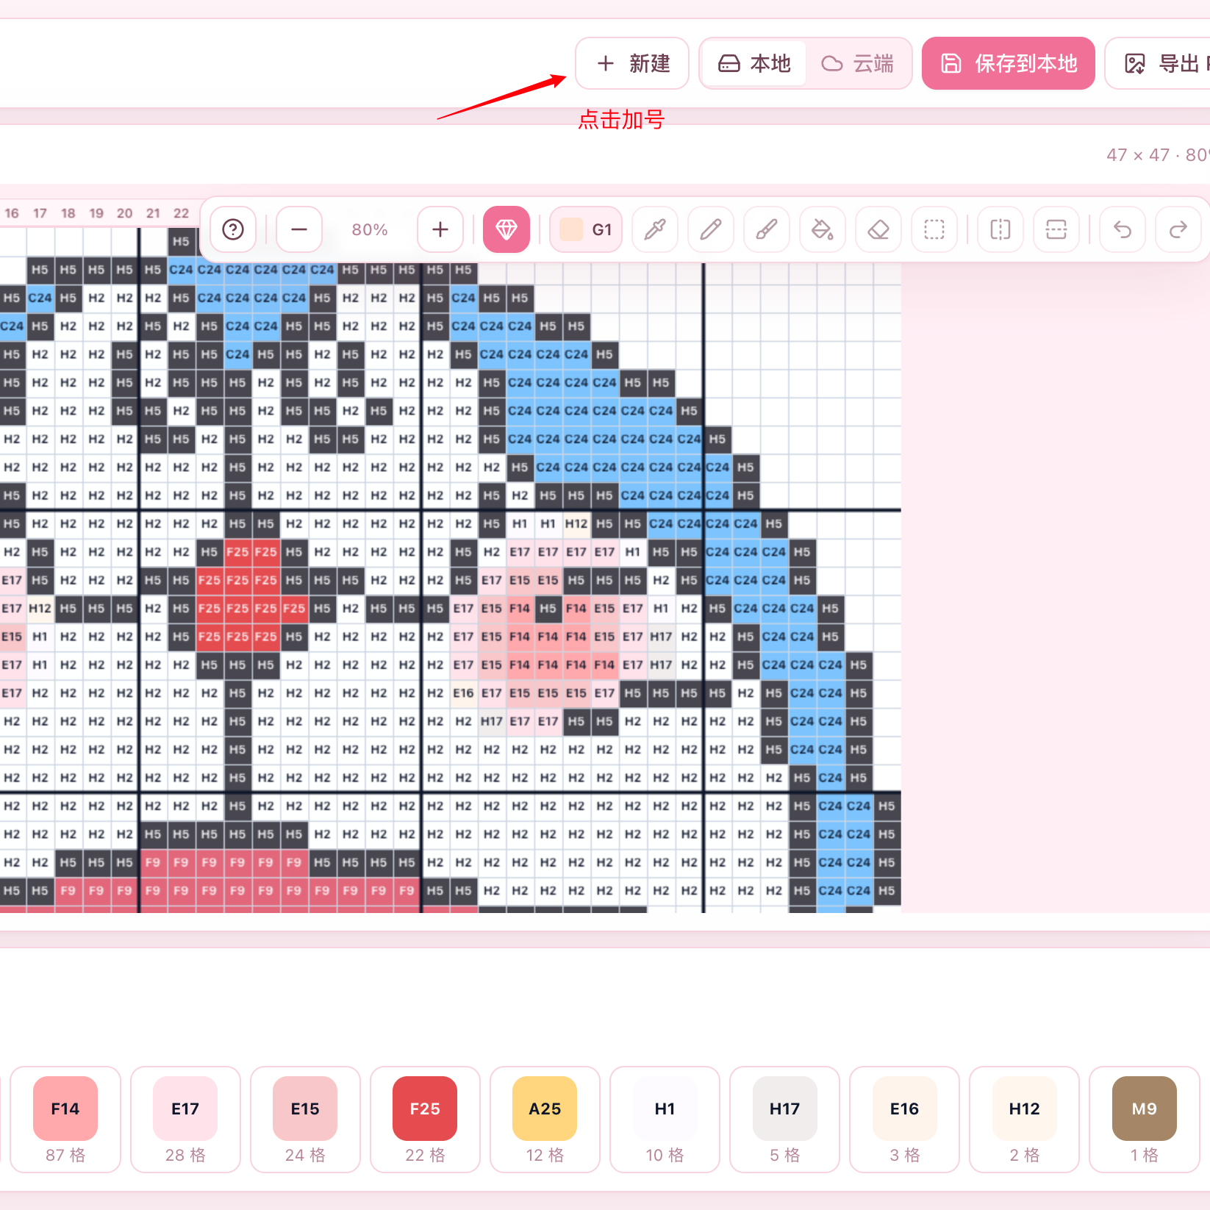Viewport: 1210px width, 1210px height.
Task: Toggle the pink diamond button
Action: (506, 229)
